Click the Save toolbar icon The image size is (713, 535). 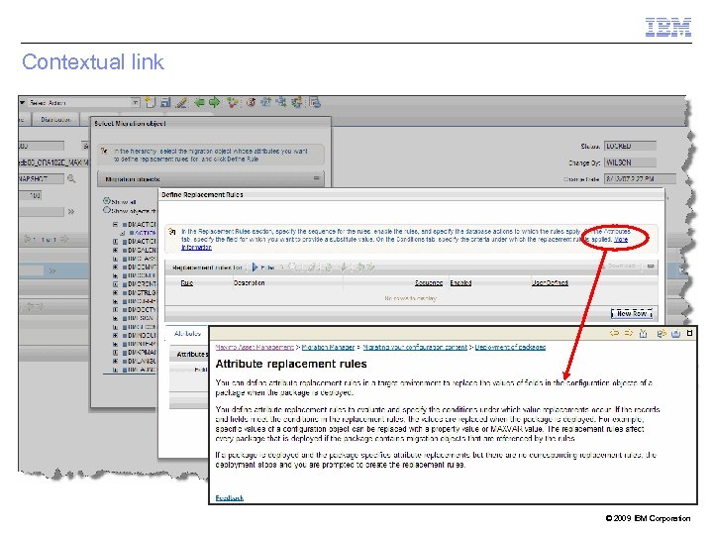pyautogui.click(x=165, y=103)
